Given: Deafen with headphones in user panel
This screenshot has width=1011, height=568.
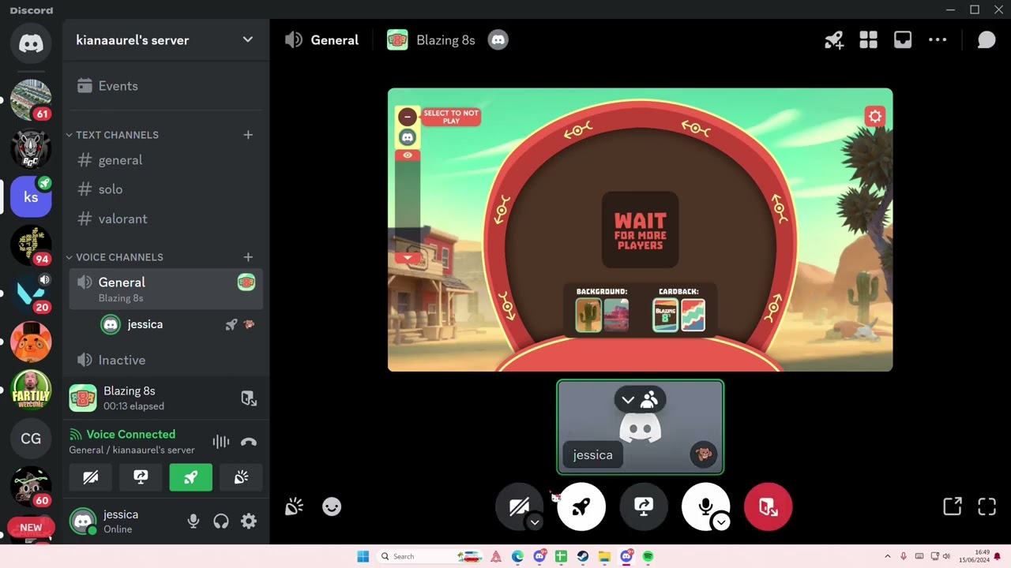Looking at the screenshot, I should click(x=221, y=521).
